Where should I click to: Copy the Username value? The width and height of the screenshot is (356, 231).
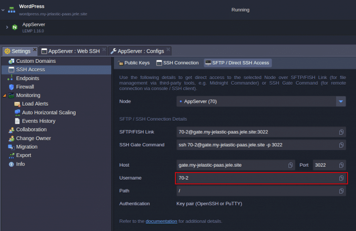pos(341,178)
